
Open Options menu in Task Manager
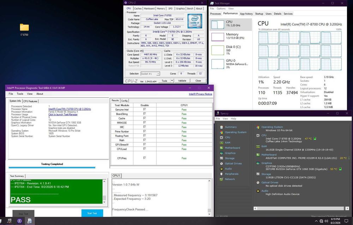coord(221,8)
